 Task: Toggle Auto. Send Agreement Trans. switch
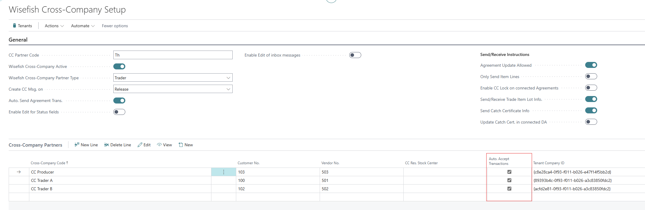(119, 101)
